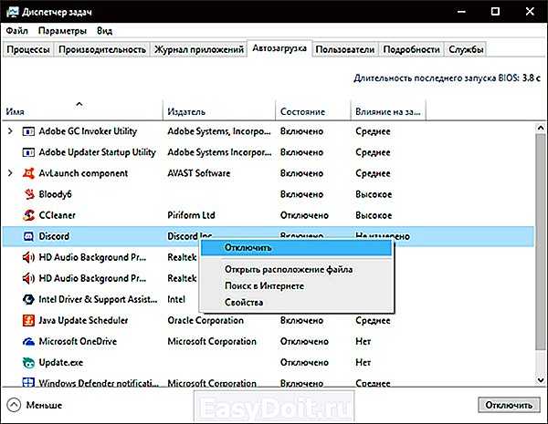The width and height of the screenshot is (548, 424).
Task: Sort by the Влияние на за... column header
Action: pos(388,110)
